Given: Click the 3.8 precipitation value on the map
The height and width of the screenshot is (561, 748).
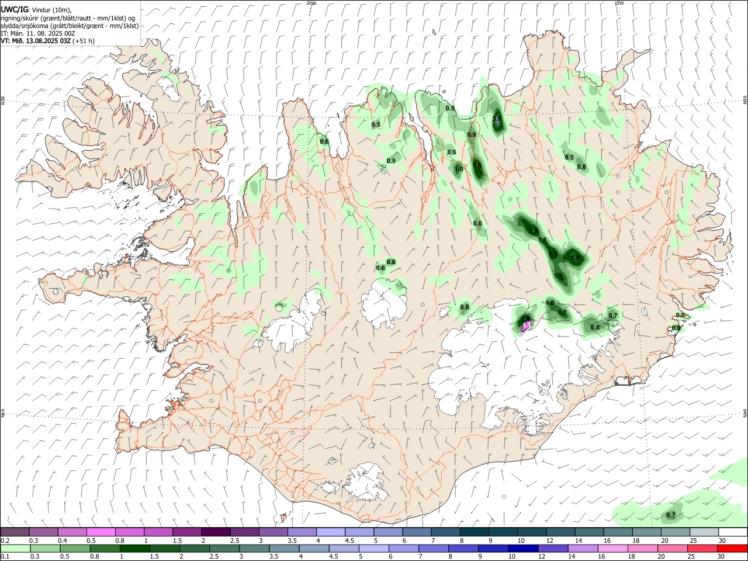Looking at the screenshot, I should pos(497,119).
